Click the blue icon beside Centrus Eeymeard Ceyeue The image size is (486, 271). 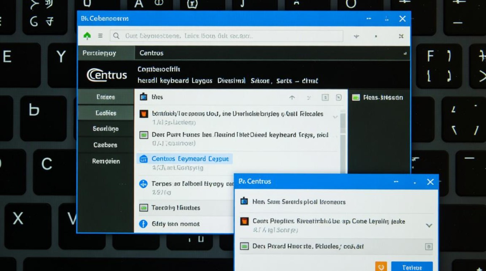click(144, 159)
